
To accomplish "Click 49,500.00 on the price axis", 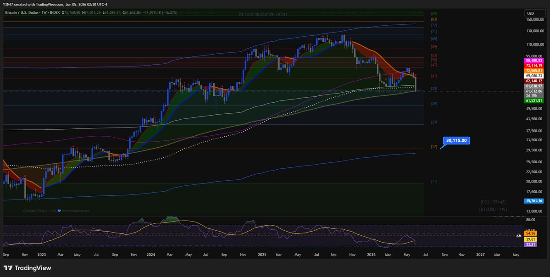I will (x=534, y=109).
